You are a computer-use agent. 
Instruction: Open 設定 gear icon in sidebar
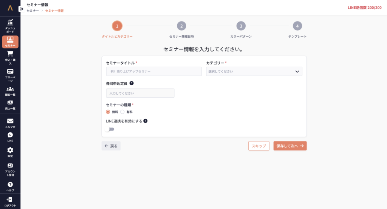coord(10,150)
